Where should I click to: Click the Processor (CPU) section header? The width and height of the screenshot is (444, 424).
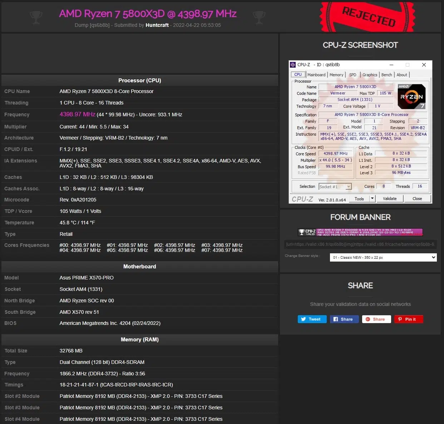click(x=140, y=81)
